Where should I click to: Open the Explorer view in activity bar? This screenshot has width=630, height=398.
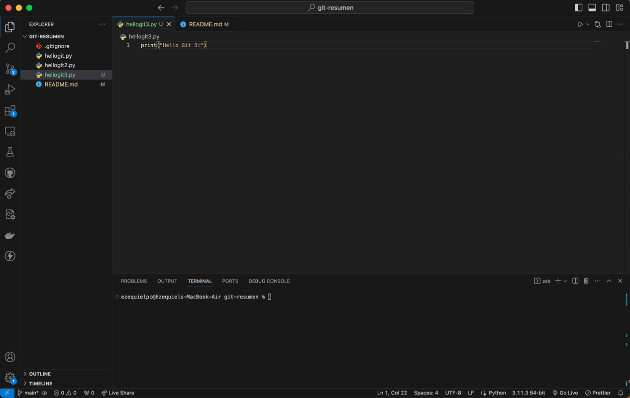tap(10, 27)
